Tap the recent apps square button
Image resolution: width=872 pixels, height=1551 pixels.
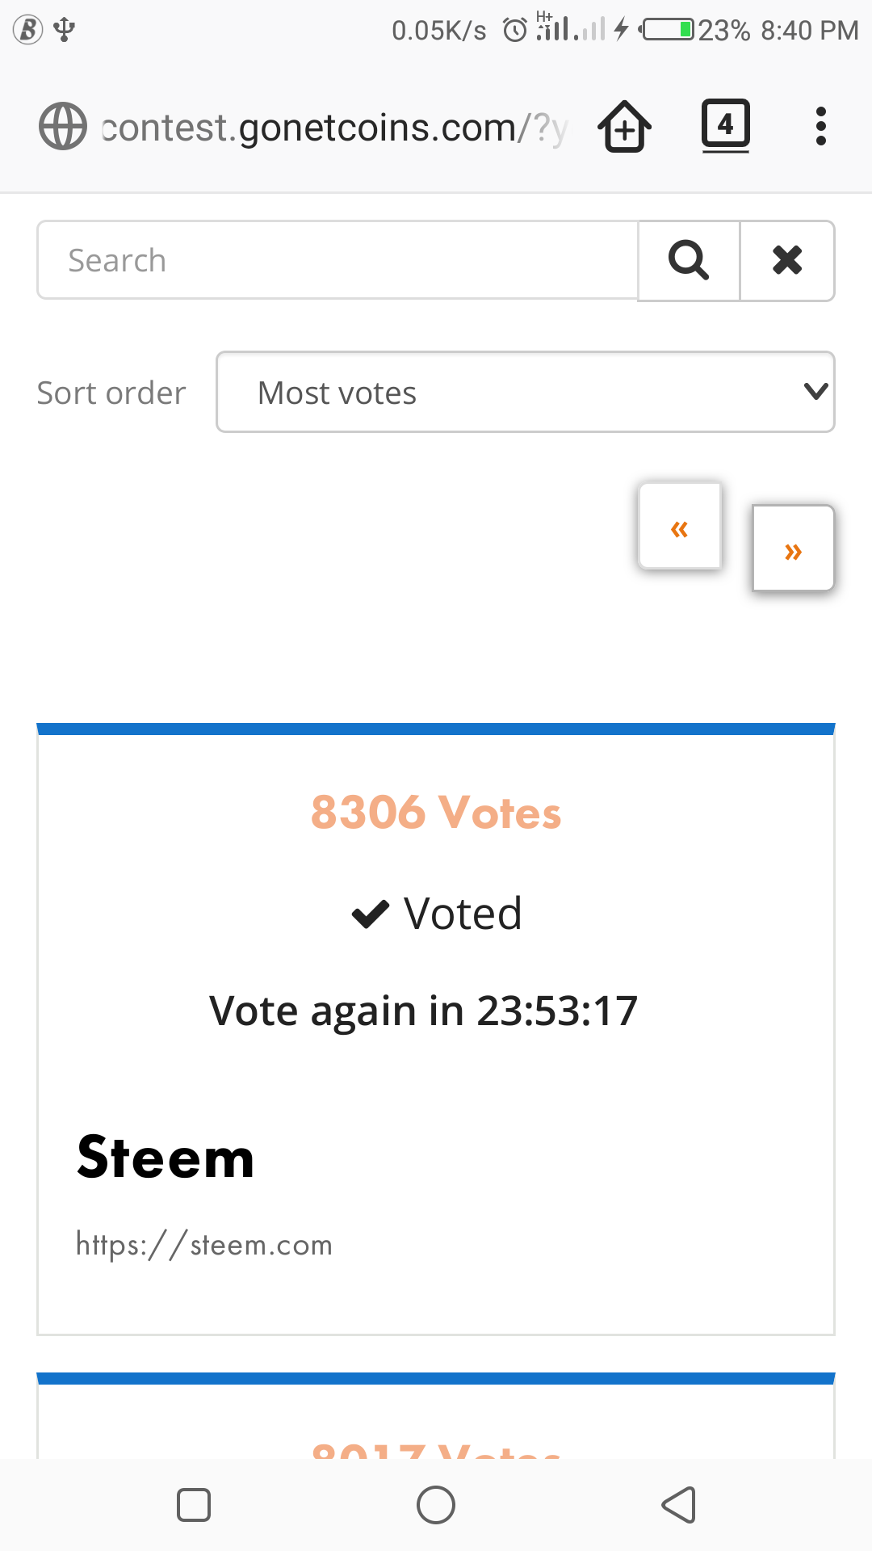tap(194, 1505)
